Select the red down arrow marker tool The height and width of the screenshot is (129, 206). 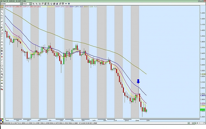coord(2,57)
